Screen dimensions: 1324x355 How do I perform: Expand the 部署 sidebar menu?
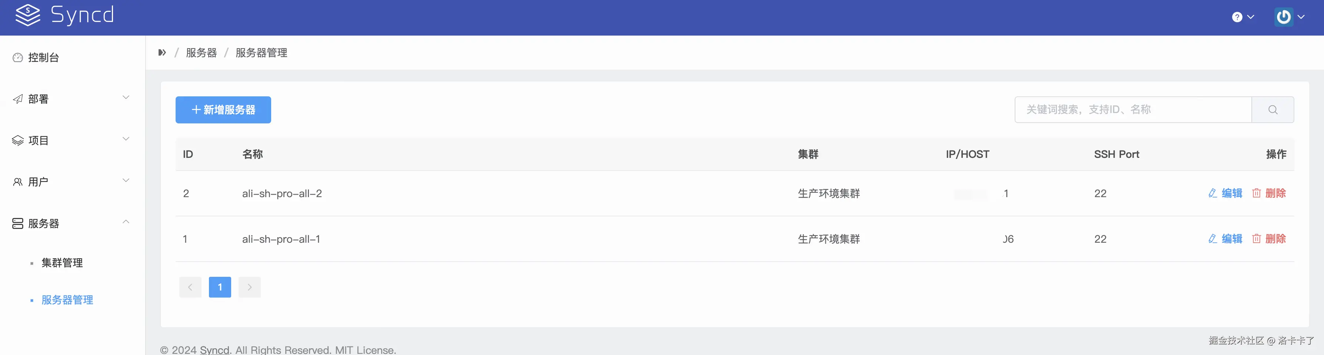71,99
